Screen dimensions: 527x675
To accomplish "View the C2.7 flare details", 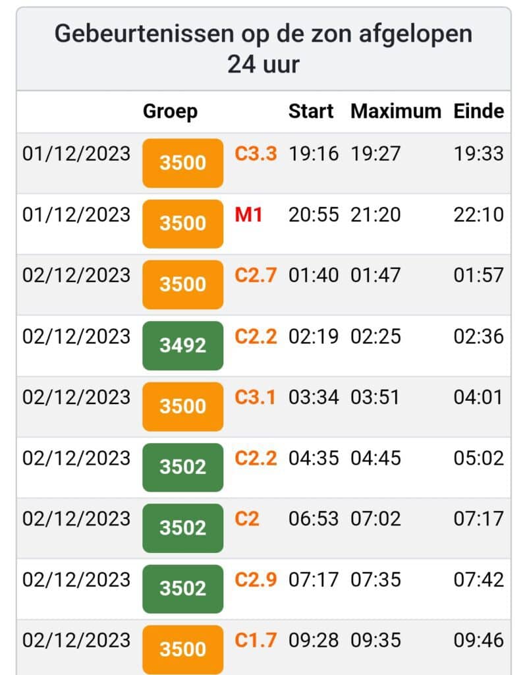I will (x=256, y=275).
